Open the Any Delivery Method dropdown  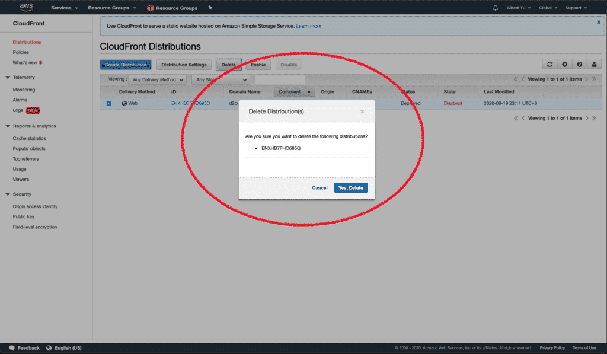point(158,80)
